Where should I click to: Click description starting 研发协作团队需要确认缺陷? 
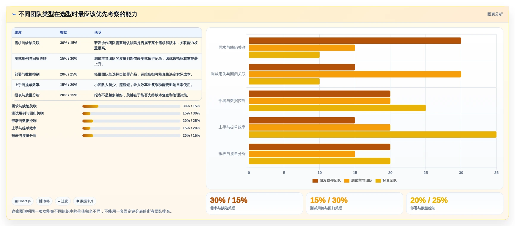click(x=146, y=45)
